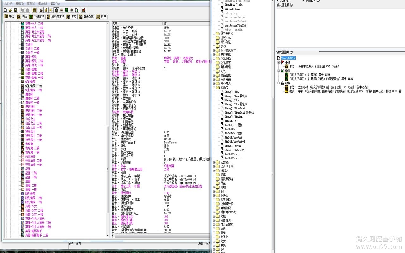Switch to the 物品 tab
The image size is (405, 253).
click(22, 16)
